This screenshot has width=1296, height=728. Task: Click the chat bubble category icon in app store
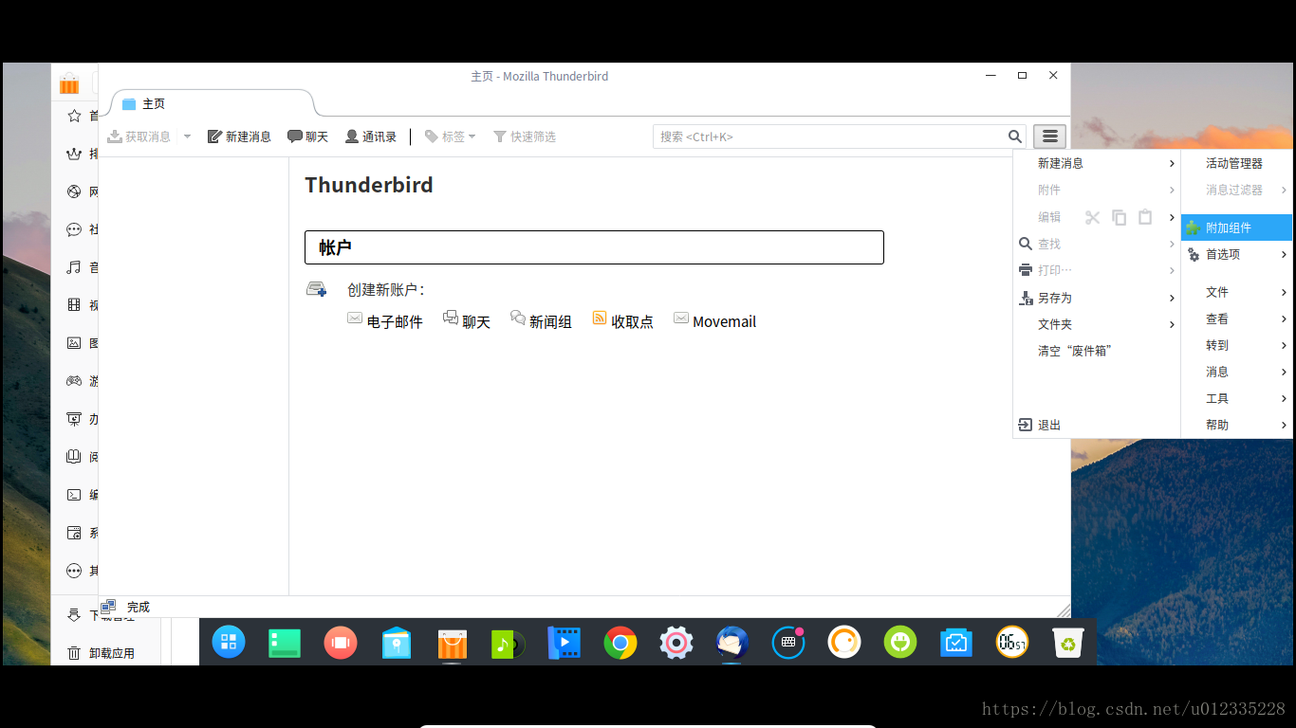pyautogui.click(x=74, y=229)
